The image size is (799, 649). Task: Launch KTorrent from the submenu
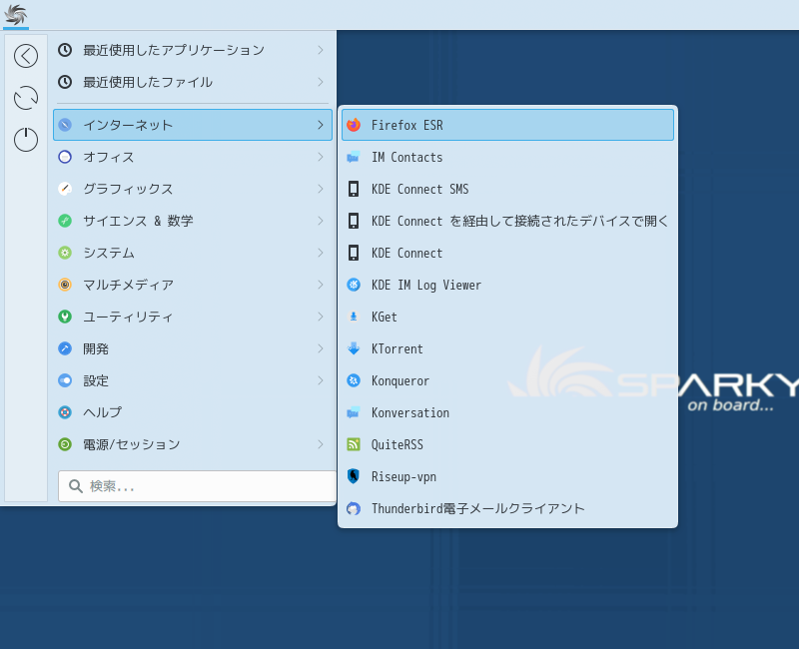pos(507,348)
